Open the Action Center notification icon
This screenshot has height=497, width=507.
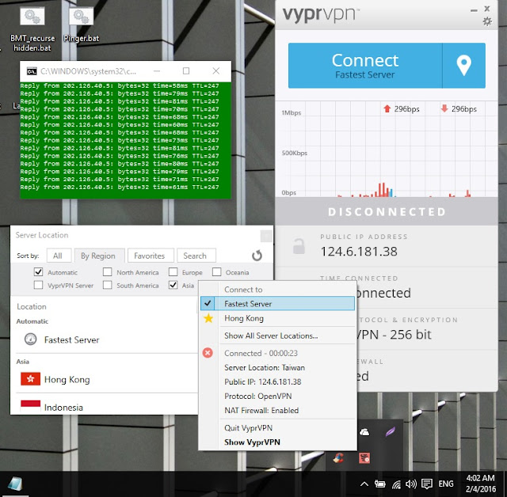427,484
